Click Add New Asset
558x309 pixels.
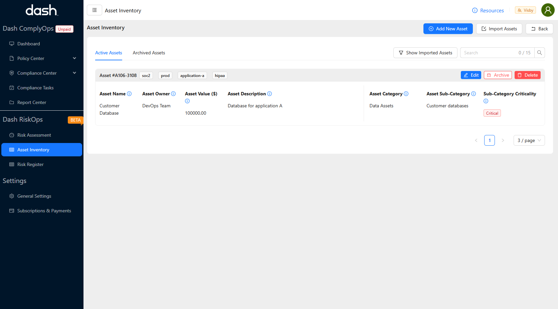pos(448,29)
